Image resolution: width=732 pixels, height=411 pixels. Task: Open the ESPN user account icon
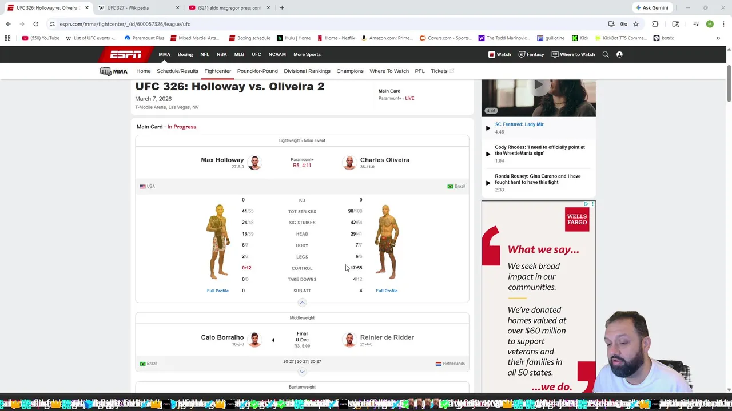coord(619,54)
